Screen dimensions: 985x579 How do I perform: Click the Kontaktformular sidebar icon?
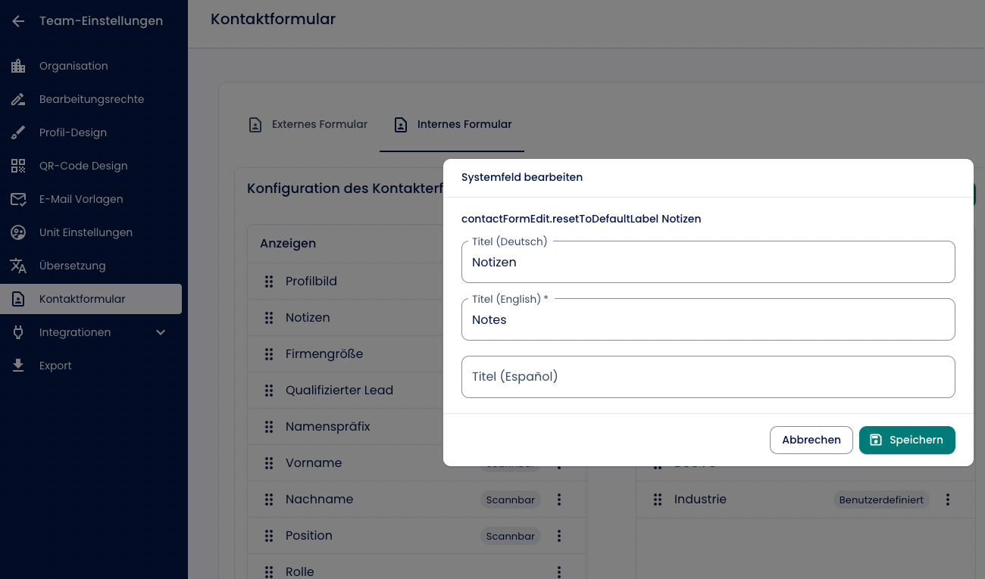(18, 299)
